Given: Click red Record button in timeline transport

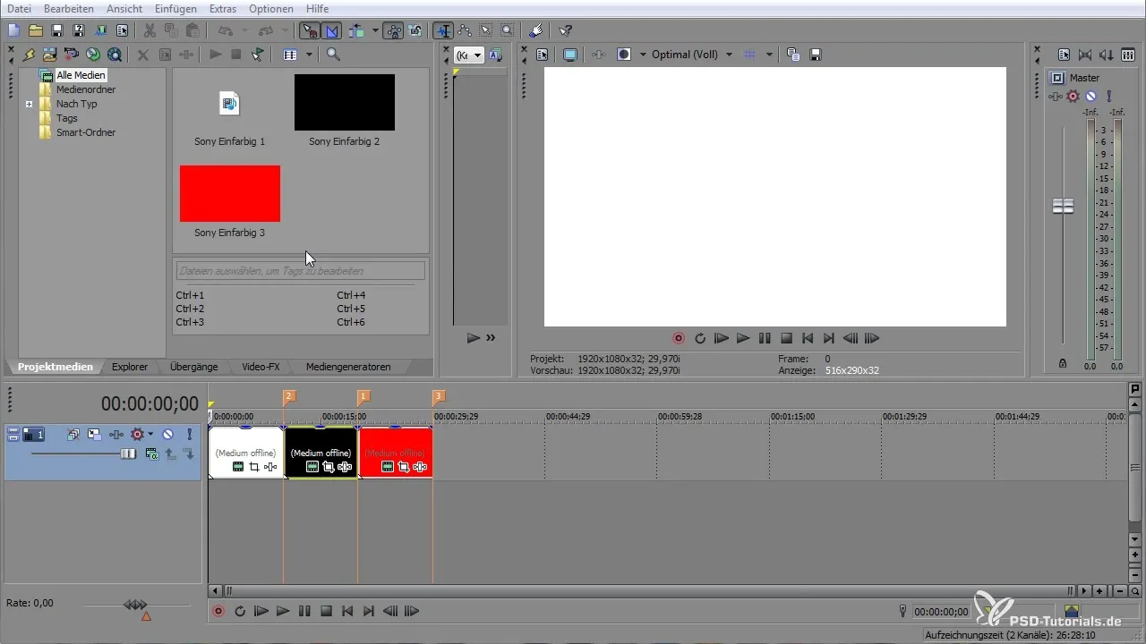Looking at the screenshot, I should coord(218,611).
